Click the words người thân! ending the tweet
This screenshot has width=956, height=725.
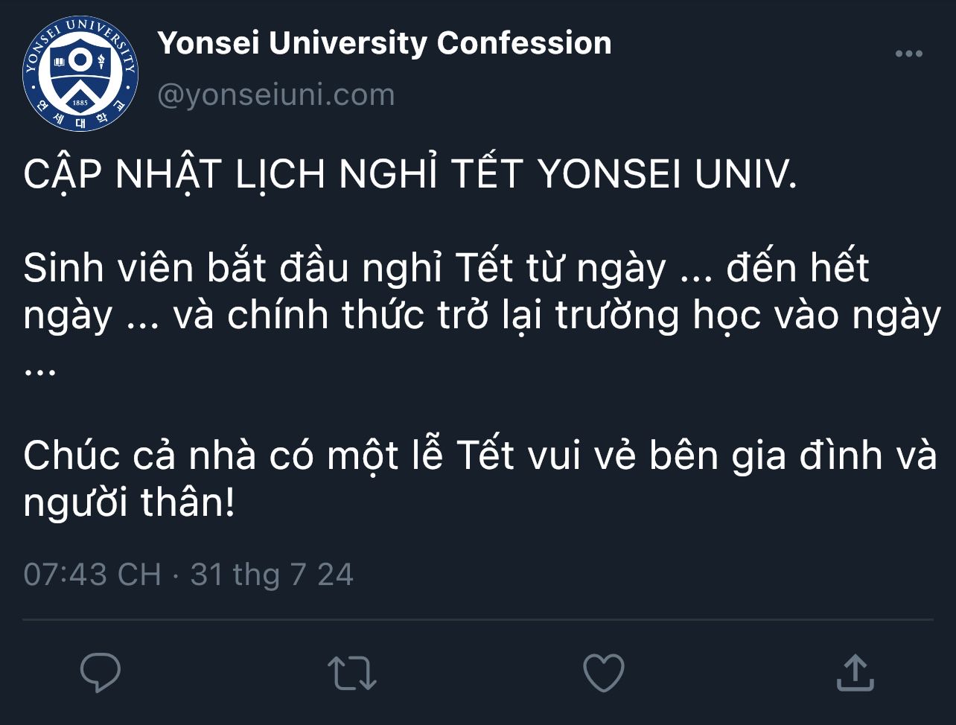coord(129,503)
